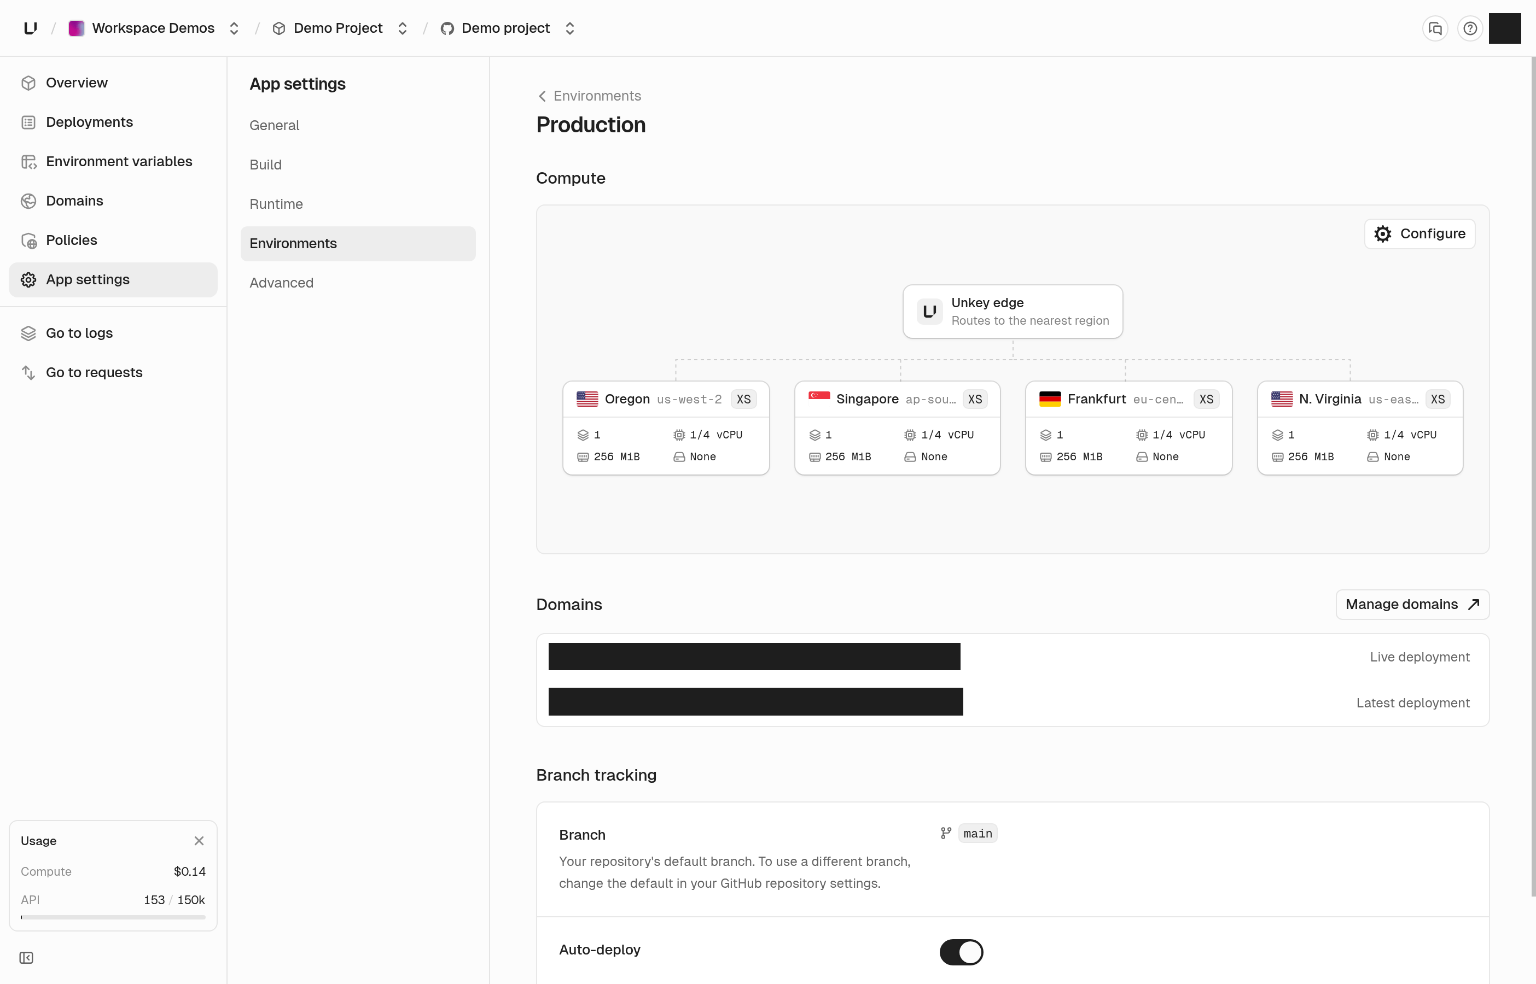Image resolution: width=1536 pixels, height=984 pixels.
Task: Click the back chevron beside Environments
Action: [542, 96]
